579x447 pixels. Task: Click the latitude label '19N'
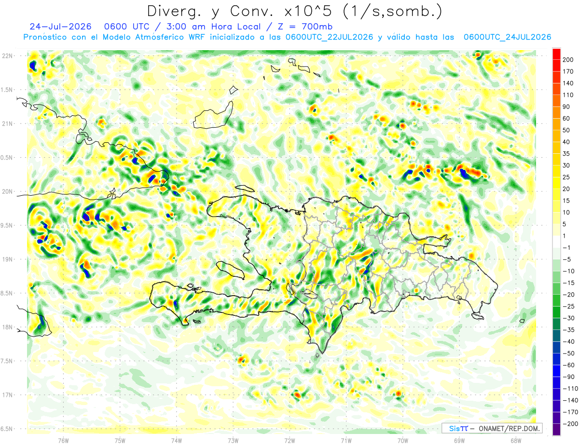click(x=7, y=259)
